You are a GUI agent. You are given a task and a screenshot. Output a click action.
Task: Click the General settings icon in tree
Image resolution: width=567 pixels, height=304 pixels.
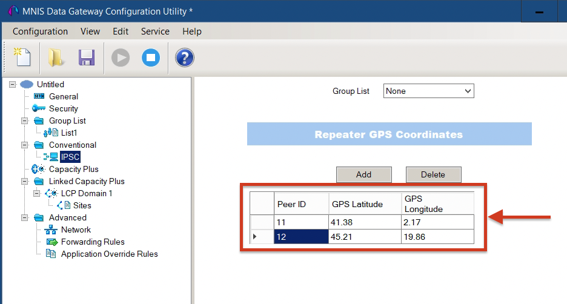pos(39,96)
